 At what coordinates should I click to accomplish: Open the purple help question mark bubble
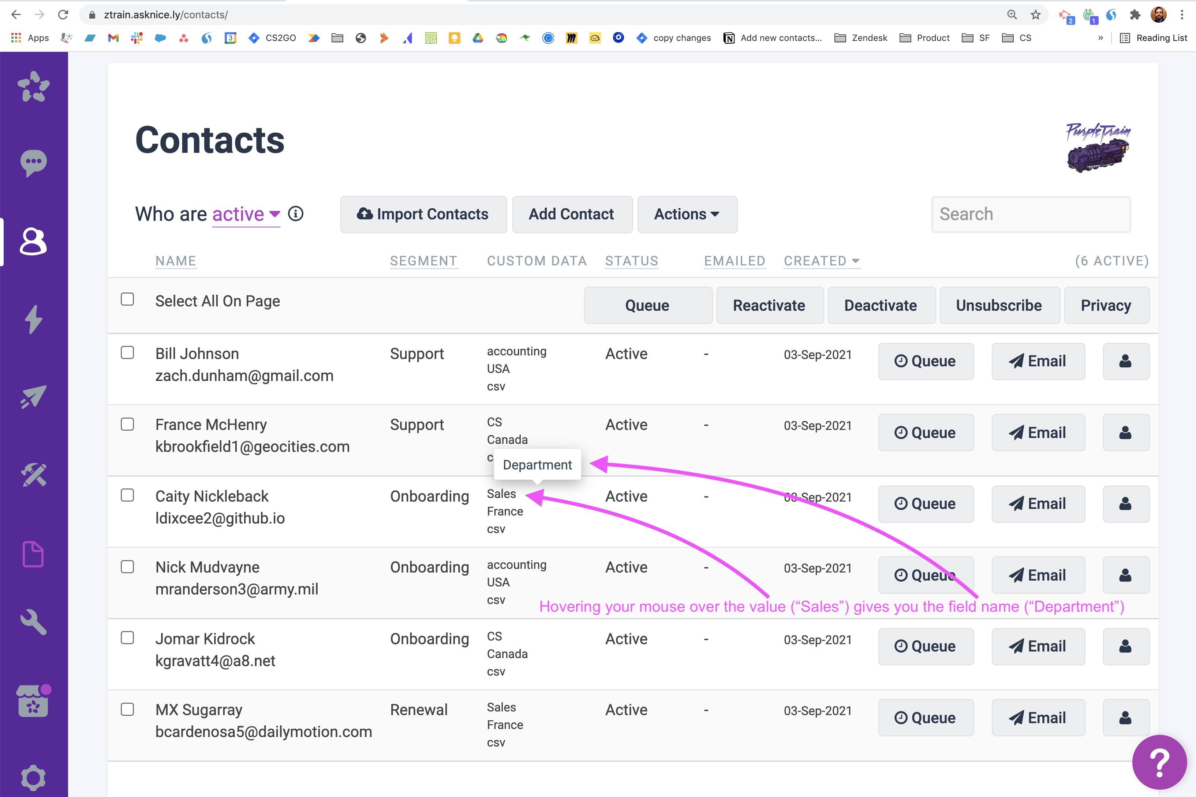tap(1159, 762)
